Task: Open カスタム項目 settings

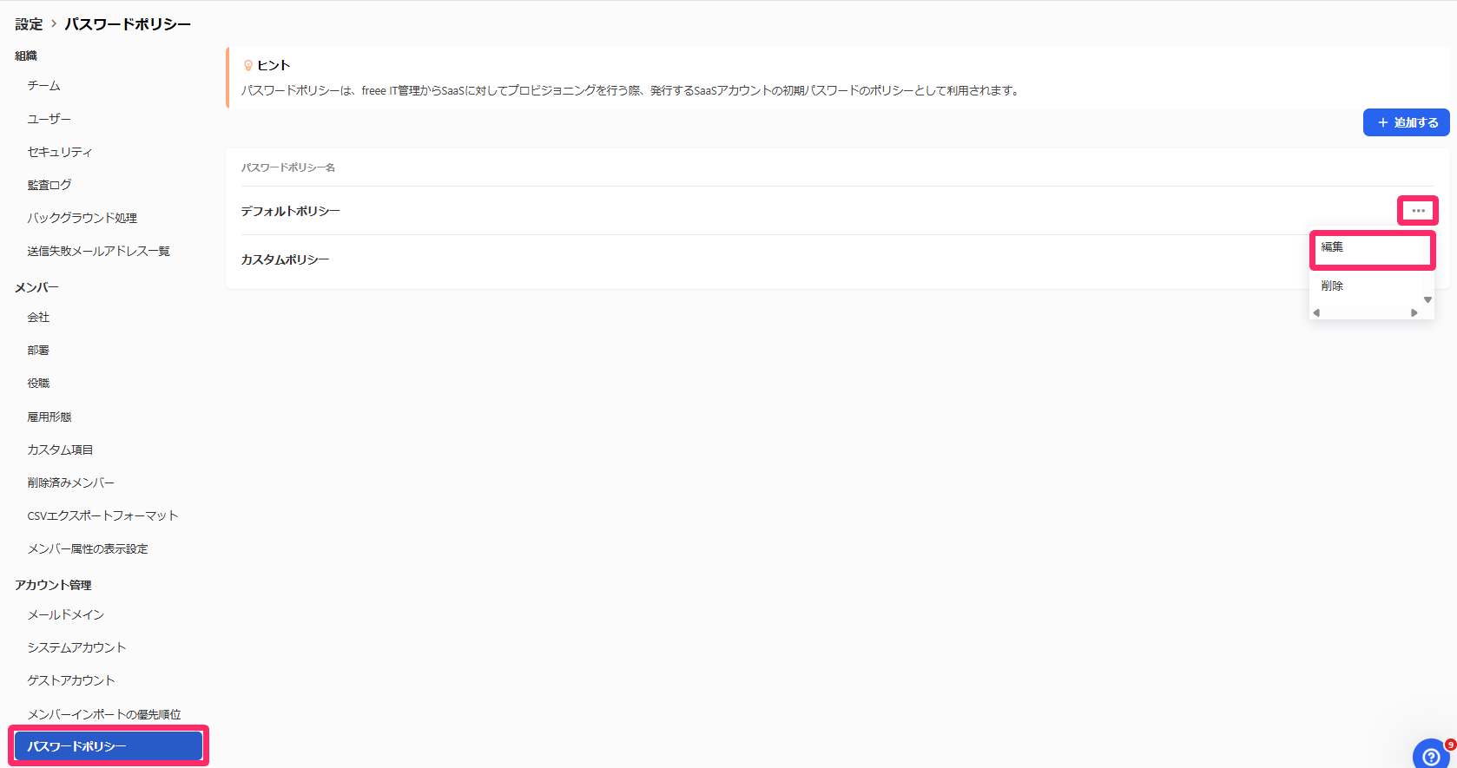Action: coord(60,450)
